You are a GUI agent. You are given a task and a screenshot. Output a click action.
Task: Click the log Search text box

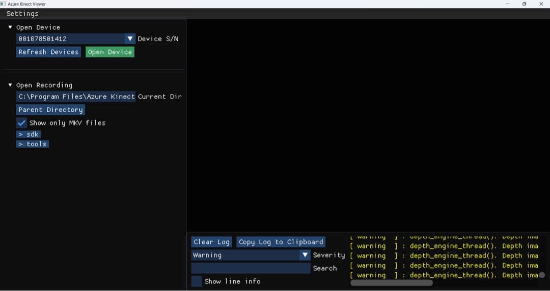pos(251,268)
